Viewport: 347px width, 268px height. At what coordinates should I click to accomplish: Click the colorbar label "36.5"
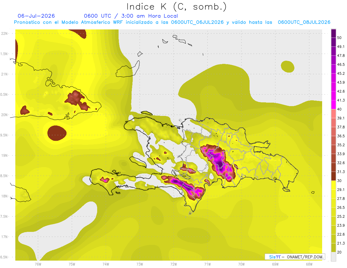tap(341, 136)
